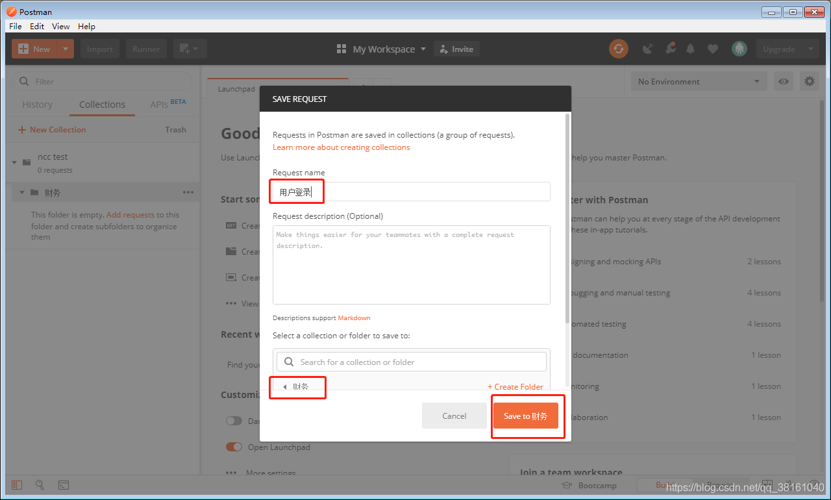Open the Runner
Viewport: 831px width, 500px height.
[x=146, y=49]
